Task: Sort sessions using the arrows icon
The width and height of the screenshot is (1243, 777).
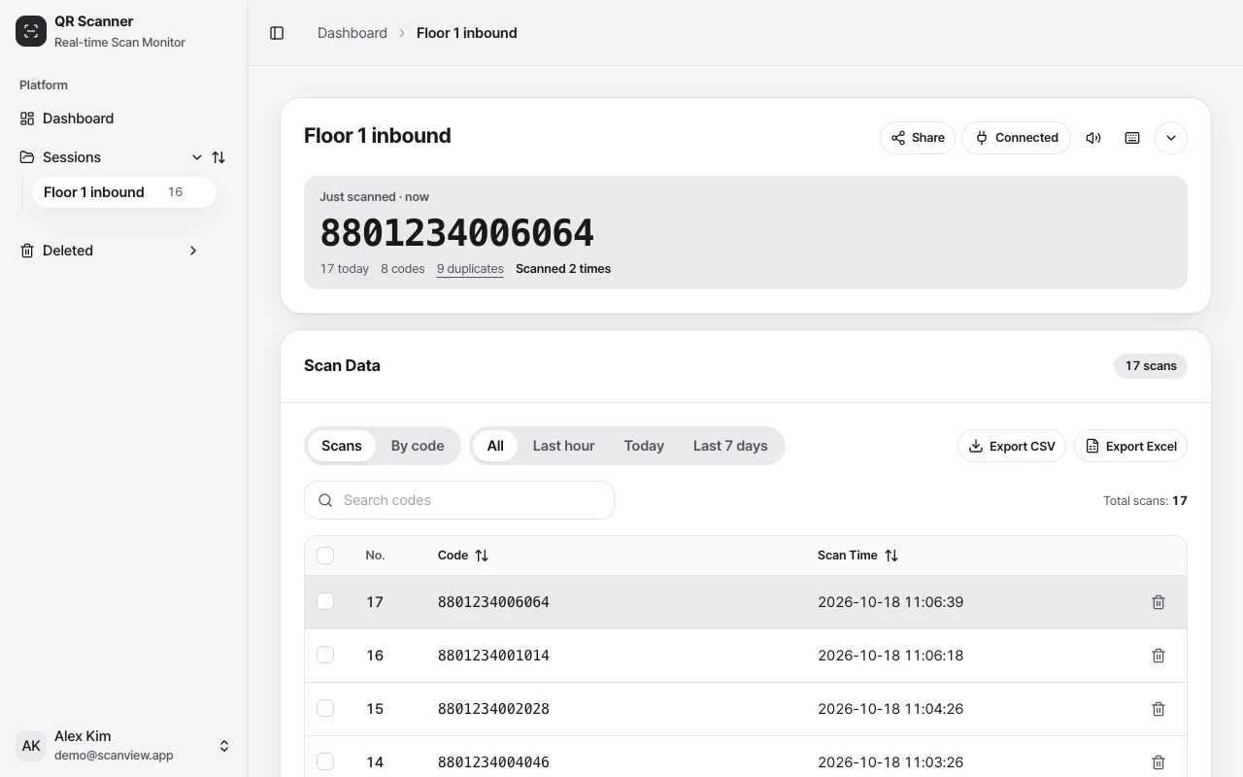Action: 218,157
